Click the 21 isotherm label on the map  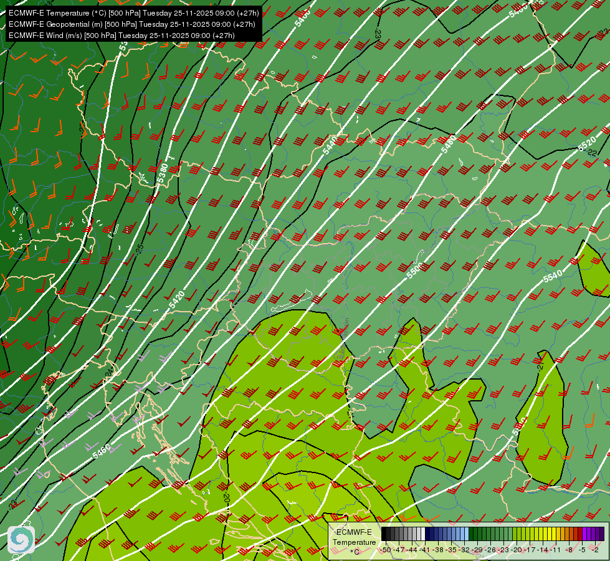(x=540, y=366)
